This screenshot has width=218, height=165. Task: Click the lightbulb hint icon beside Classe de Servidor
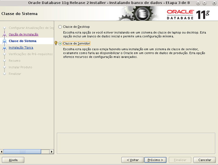click(56, 43)
